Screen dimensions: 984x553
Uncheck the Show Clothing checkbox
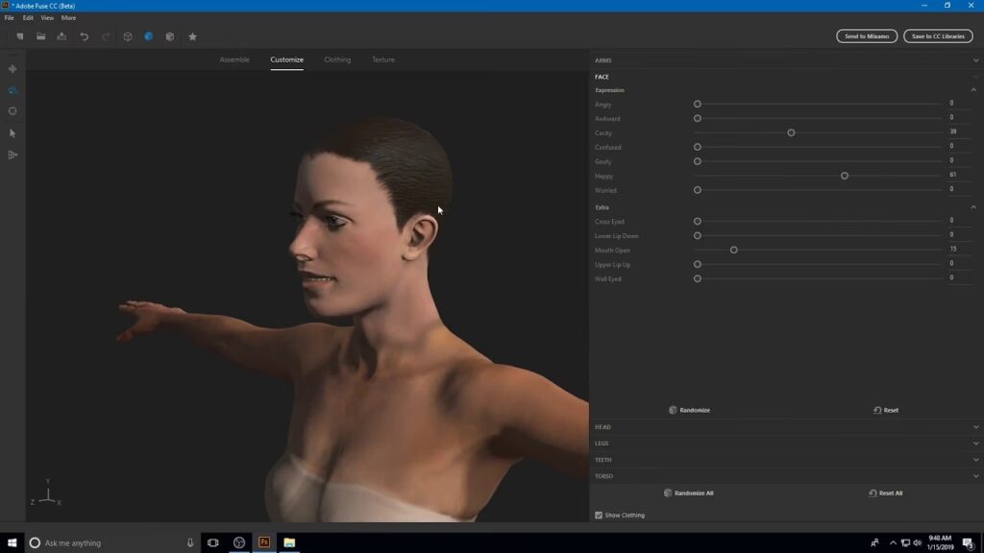[x=599, y=516]
